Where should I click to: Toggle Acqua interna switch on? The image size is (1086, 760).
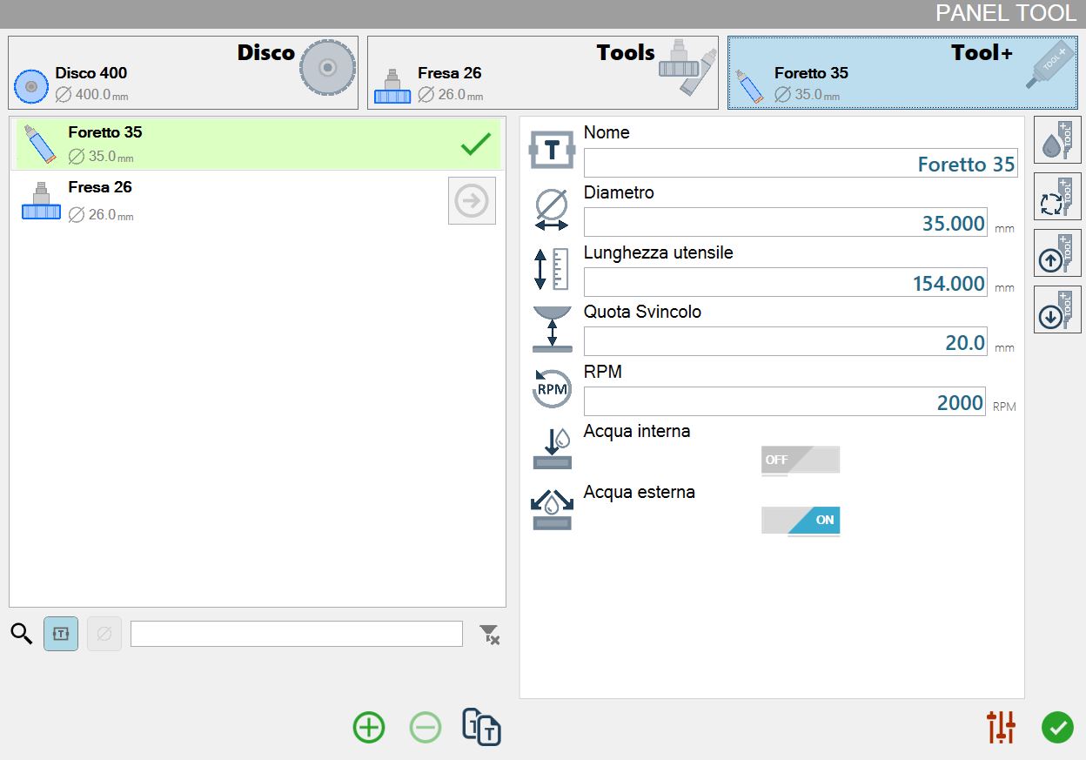point(801,460)
